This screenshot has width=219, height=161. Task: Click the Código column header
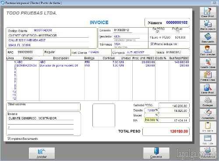click(x=28, y=58)
